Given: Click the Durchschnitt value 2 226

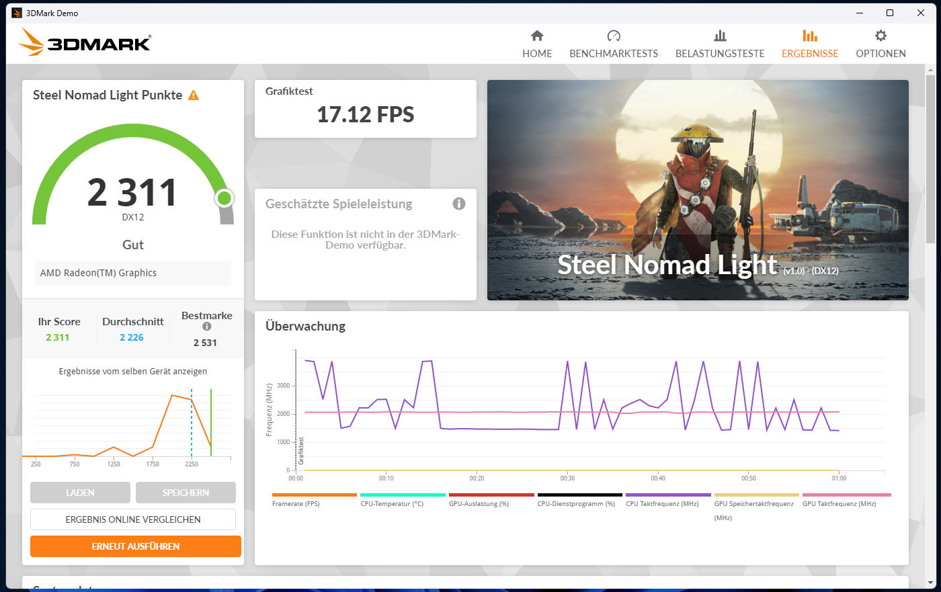Looking at the screenshot, I should (132, 337).
